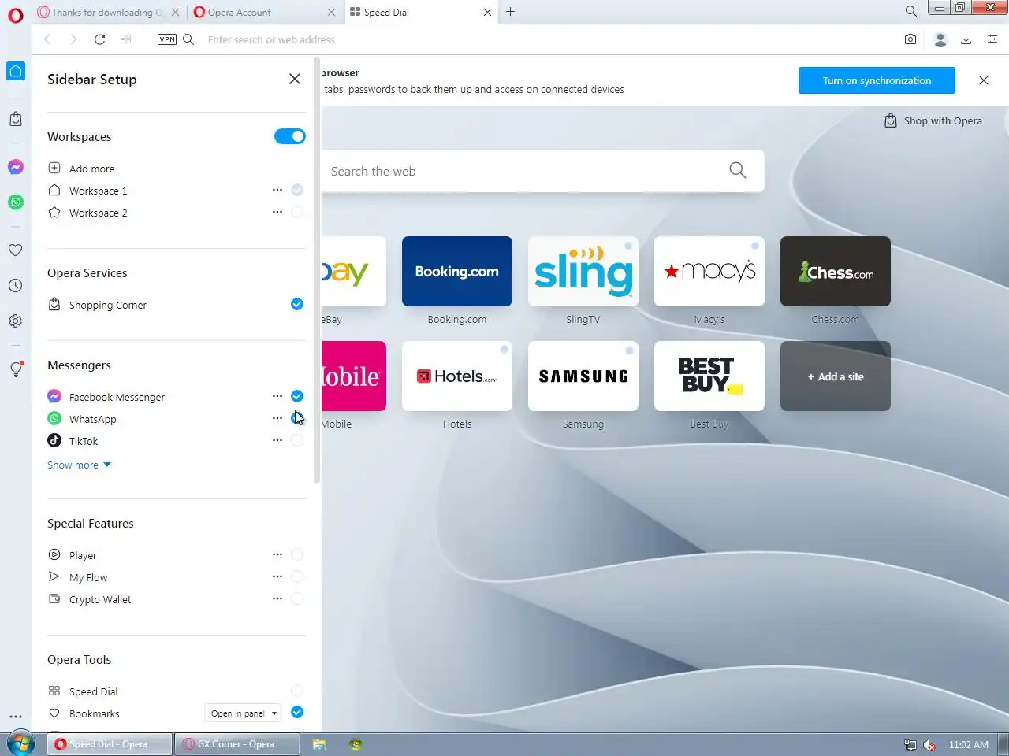Enable the Crypto Wallet checkbox
This screenshot has height=756, width=1009.
point(297,598)
